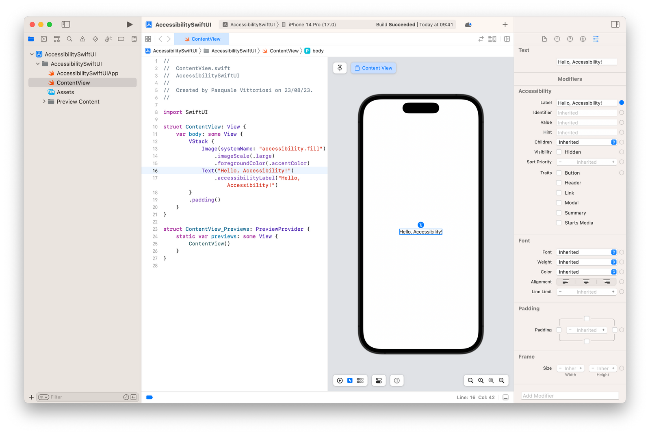
Task: Open the Issue navigator warning triangle
Action: point(82,39)
